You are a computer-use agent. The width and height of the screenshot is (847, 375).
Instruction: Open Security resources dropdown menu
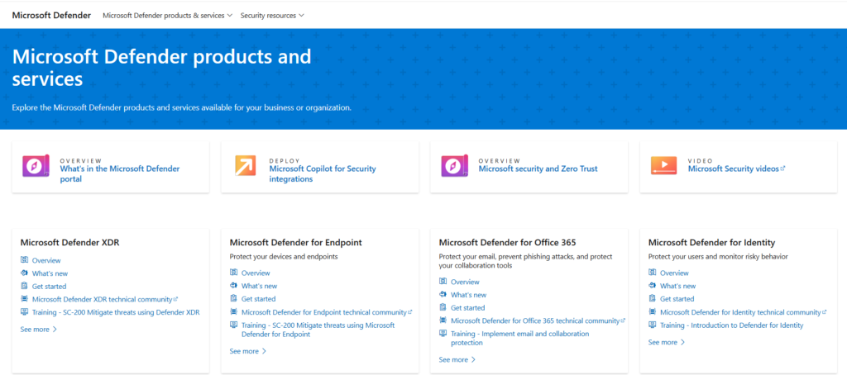pyautogui.click(x=272, y=16)
